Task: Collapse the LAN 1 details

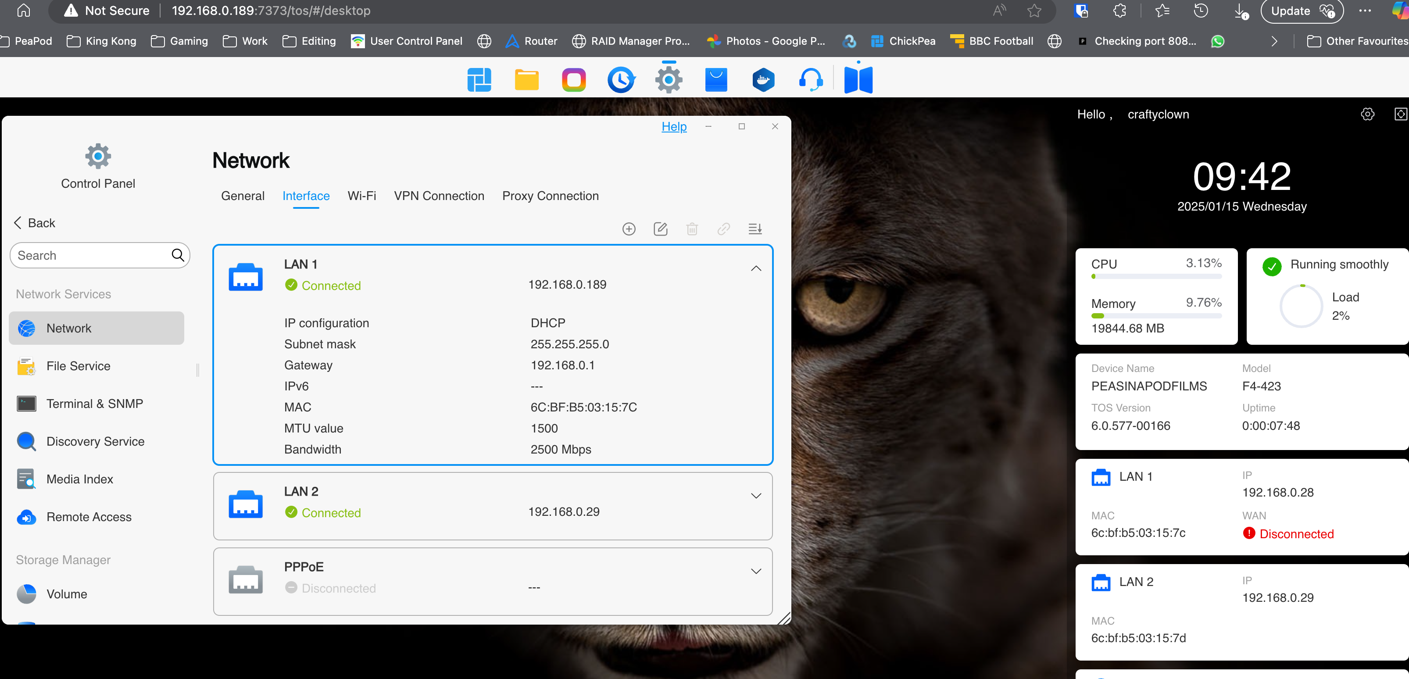Action: 756,268
